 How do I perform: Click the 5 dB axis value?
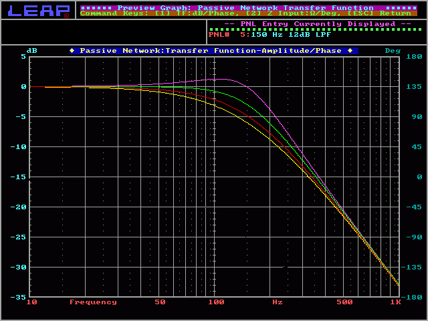tap(23, 56)
